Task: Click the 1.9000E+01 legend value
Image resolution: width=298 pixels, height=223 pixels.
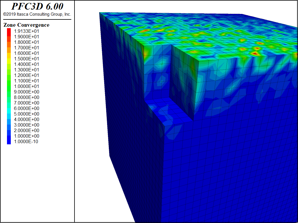Action: click(26, 37)
